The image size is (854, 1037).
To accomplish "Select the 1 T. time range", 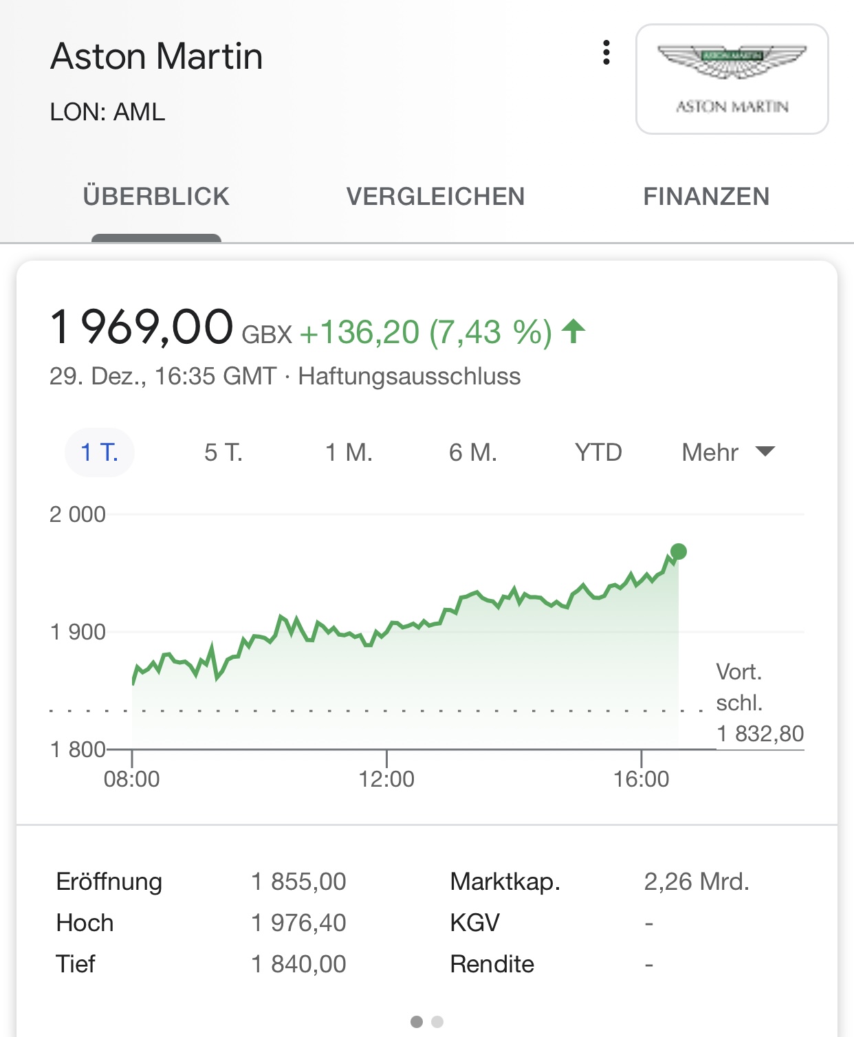I will tap(100, 452).
